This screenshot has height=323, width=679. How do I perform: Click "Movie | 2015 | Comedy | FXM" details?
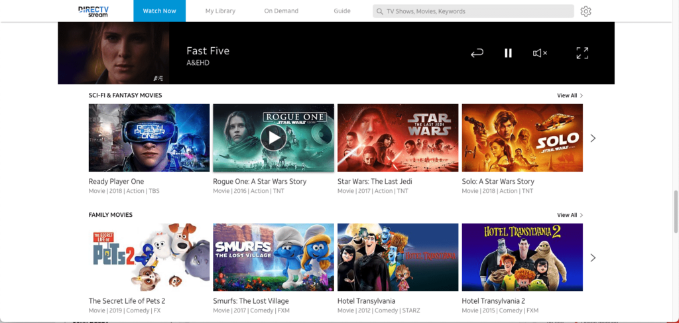point(500,310)
